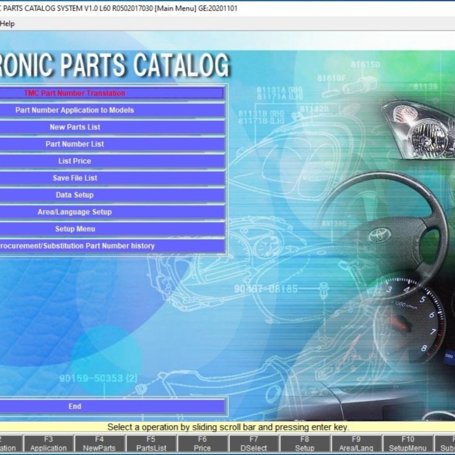Select Part Number Application to Models
The height and width of the screenshot is (455, 455).
(x=112, y=110)
